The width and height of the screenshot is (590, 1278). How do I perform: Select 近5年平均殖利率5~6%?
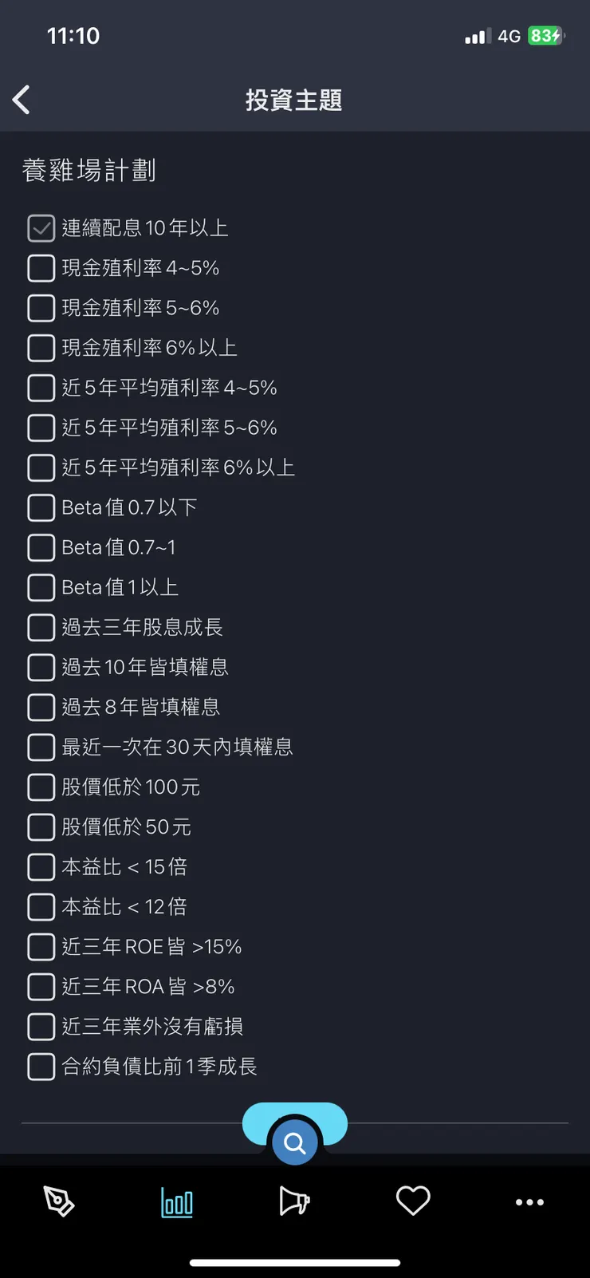41,428
